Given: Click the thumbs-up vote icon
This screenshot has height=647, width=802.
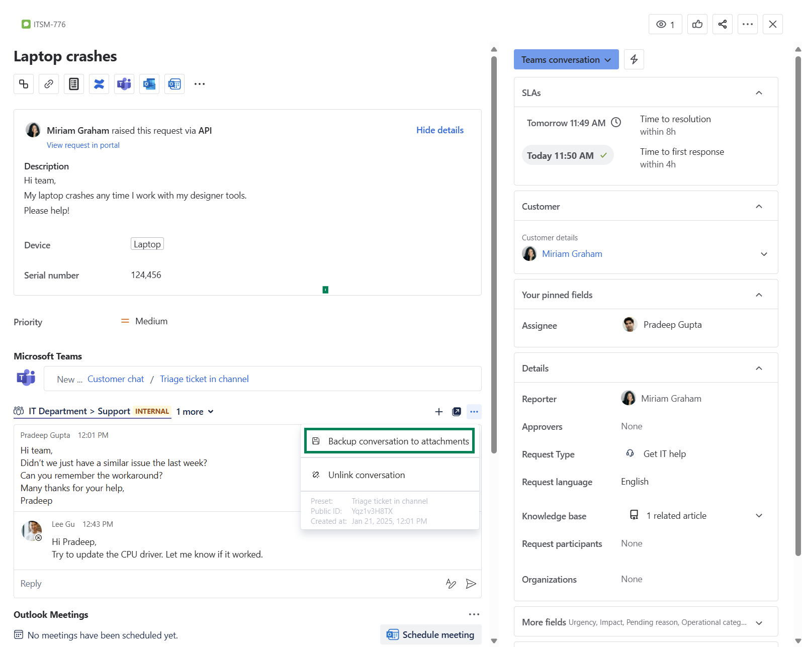Looking at the screenshot, I should pos(697,24).
